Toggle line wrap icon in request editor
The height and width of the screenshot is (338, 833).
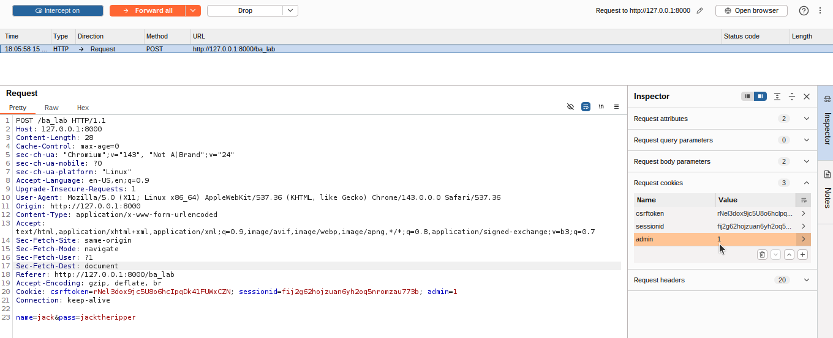point(586,106)
